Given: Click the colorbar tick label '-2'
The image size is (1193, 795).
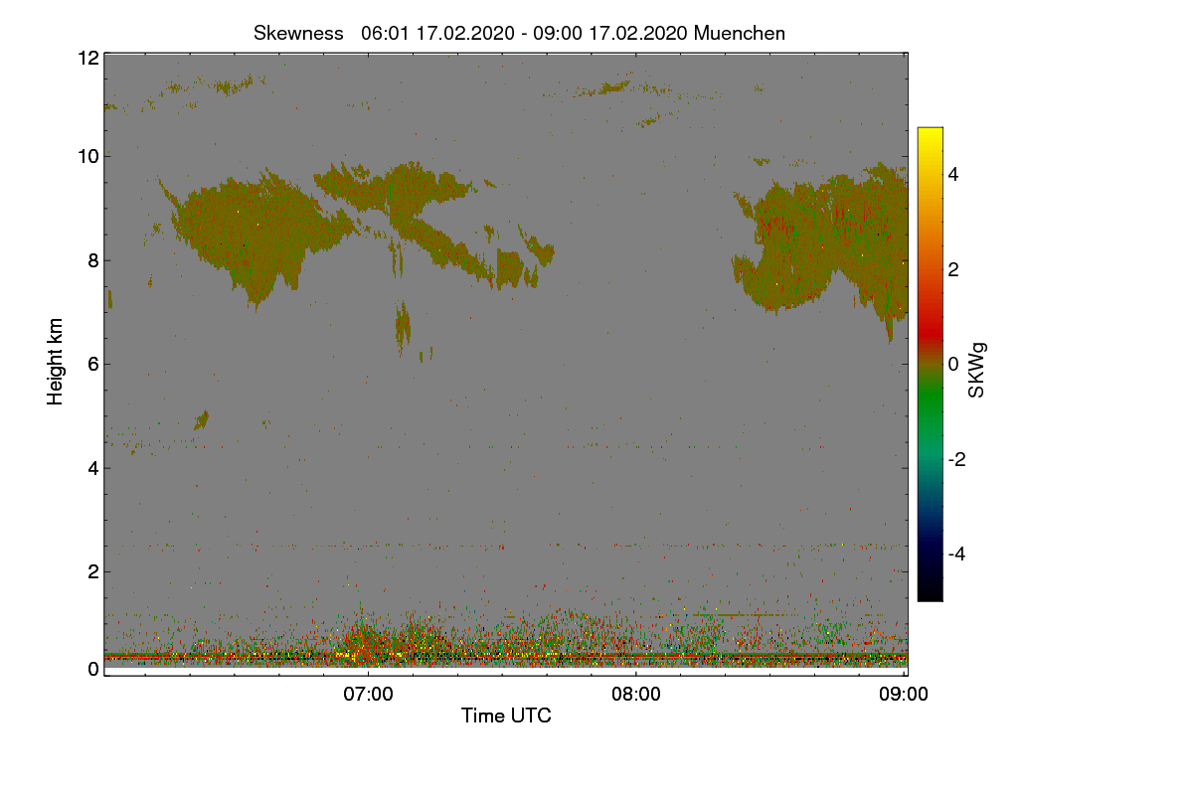Looking at the screenshot, I should click(958, 459).
